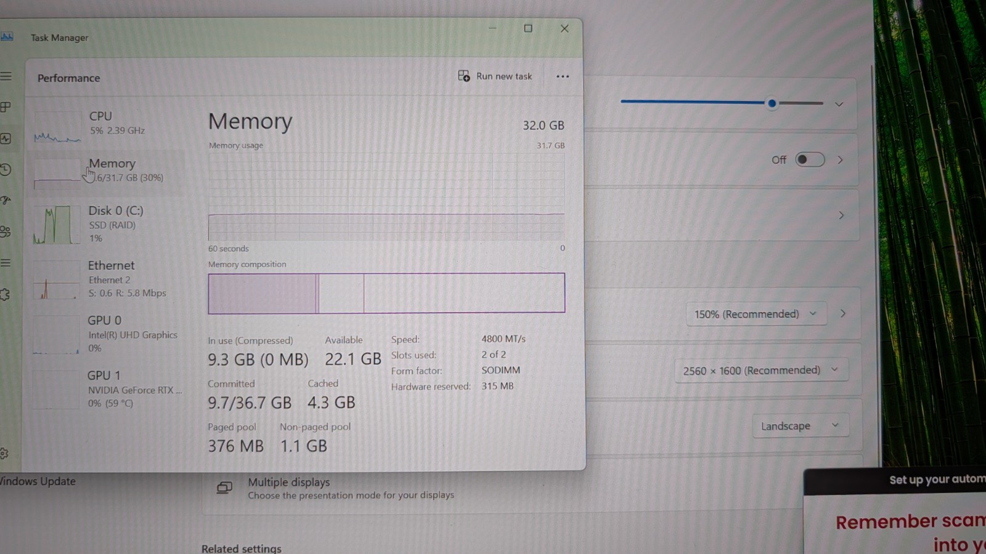Open the chevron beside the Off toggle
The height and width of the screenshot is (554, 986).
tap(840, 160)
